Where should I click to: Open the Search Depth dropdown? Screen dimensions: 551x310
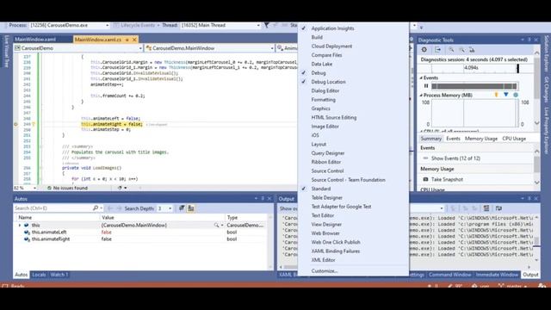tap(170, 208)
